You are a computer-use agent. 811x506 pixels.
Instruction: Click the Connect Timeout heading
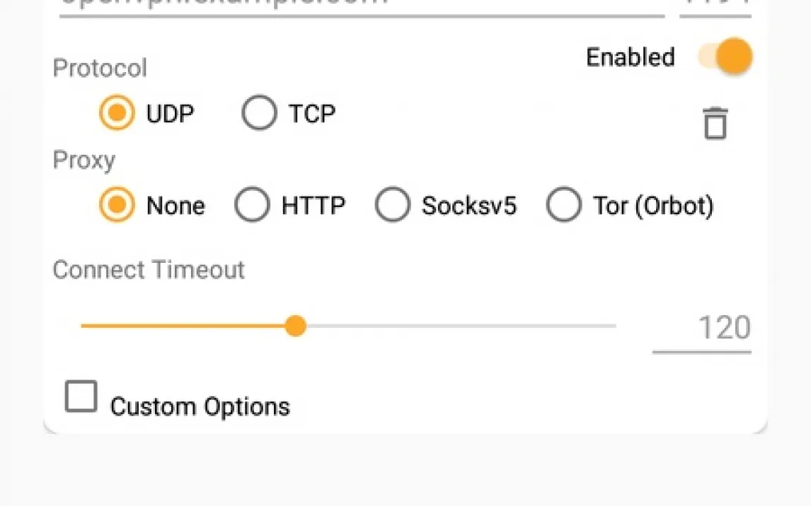pos(149,270)
